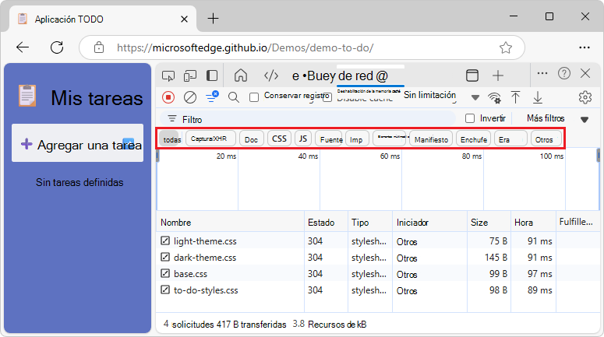Image resolution: width=604 pixels, height=337 pixels.
Task: Select to-do-styles.css request row
Action: (x=378, y=290)
